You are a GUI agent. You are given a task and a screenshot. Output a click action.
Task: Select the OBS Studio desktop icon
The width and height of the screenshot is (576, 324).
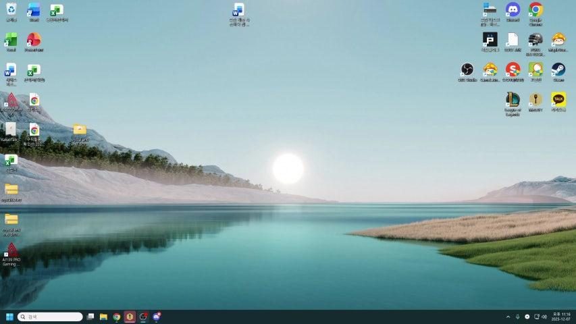click(x=467, y=70)
